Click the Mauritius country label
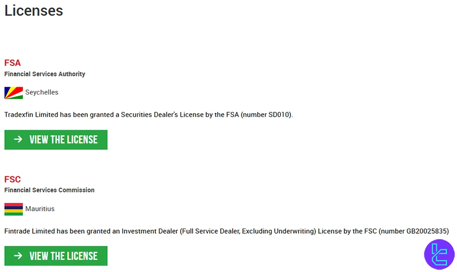This screenshot has width=457, height=272. (x=40, y=209)
